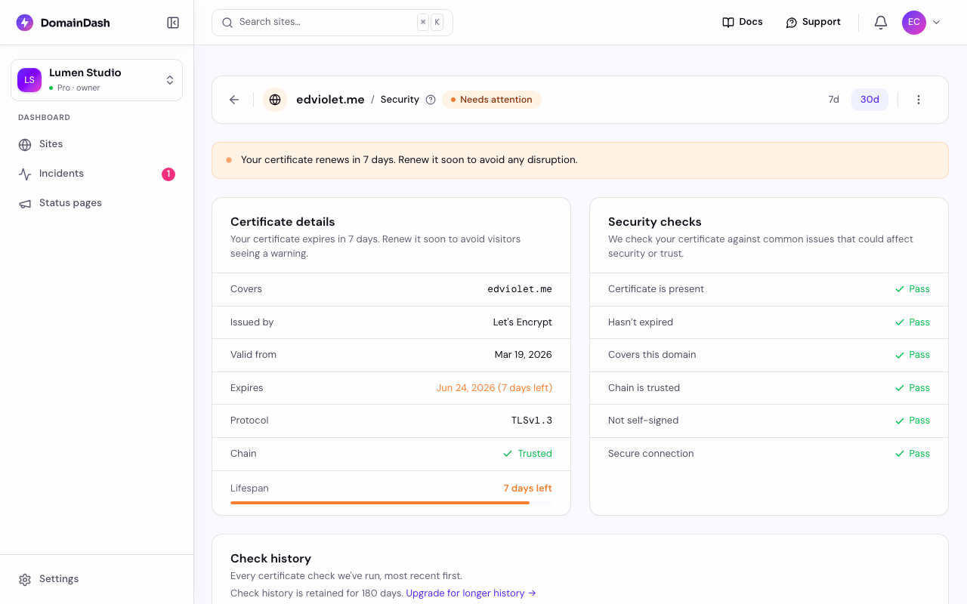
Task: Click the certificate renewal warning banner
Action: (580, 160)
